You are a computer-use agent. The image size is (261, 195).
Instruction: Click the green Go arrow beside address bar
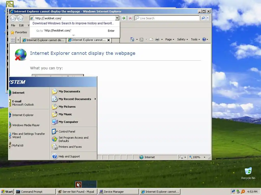tap(124, 18)
